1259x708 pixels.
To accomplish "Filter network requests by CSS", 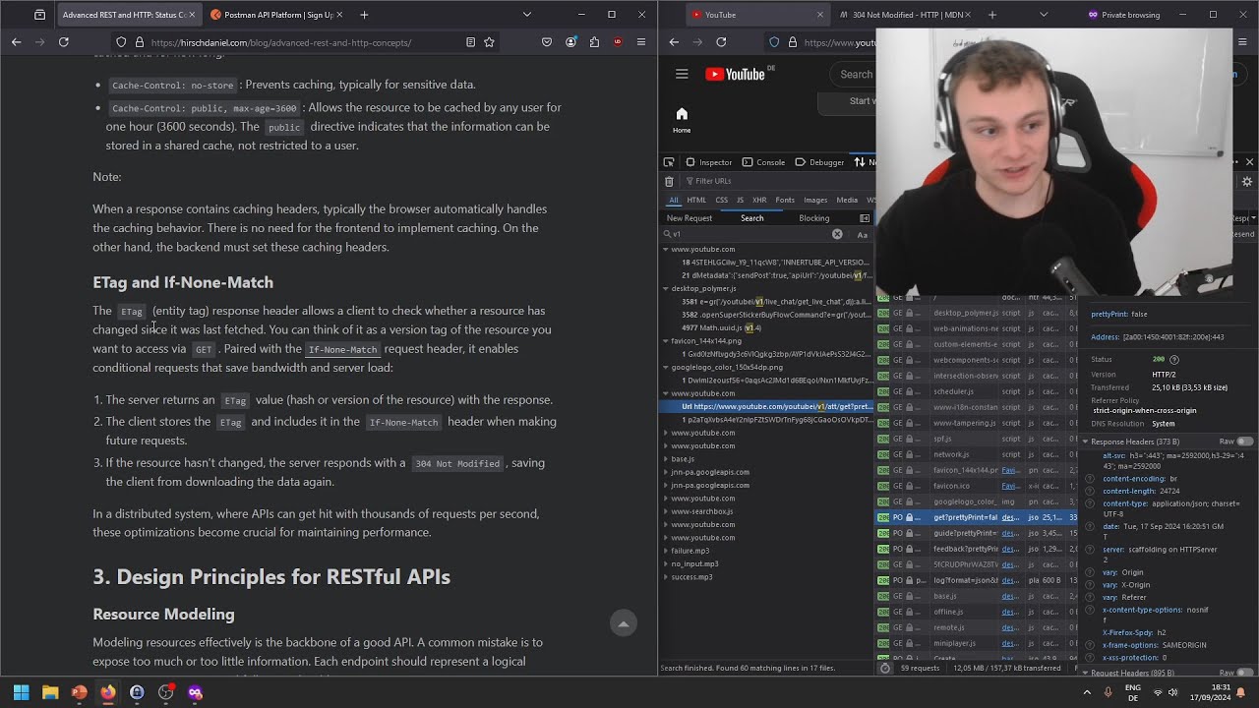I will [x=722, y=200].
